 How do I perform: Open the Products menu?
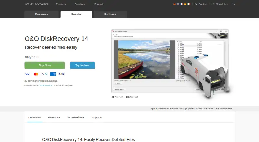(x=61, y=4)
